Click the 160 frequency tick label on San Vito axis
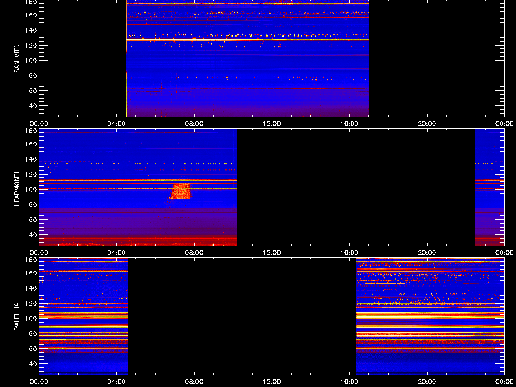Screen dimensions: 516x387 (x=32, y=15)
